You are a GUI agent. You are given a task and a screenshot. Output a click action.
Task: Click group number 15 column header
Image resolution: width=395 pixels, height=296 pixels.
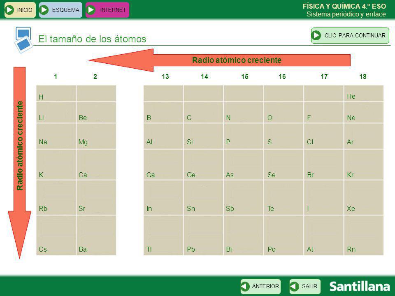245,76
